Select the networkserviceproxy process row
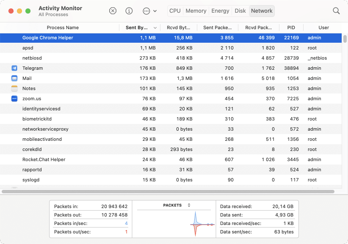The width and height of the screenshot is (348, 244). click(x=171, y=129)
